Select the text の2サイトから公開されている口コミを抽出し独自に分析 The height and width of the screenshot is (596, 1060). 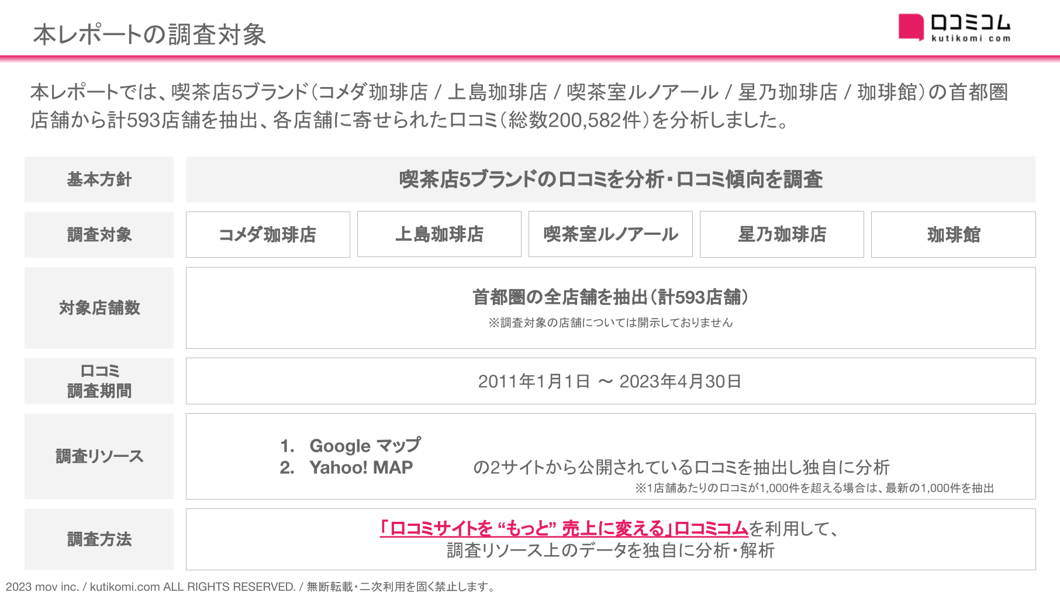coord(681,467)
